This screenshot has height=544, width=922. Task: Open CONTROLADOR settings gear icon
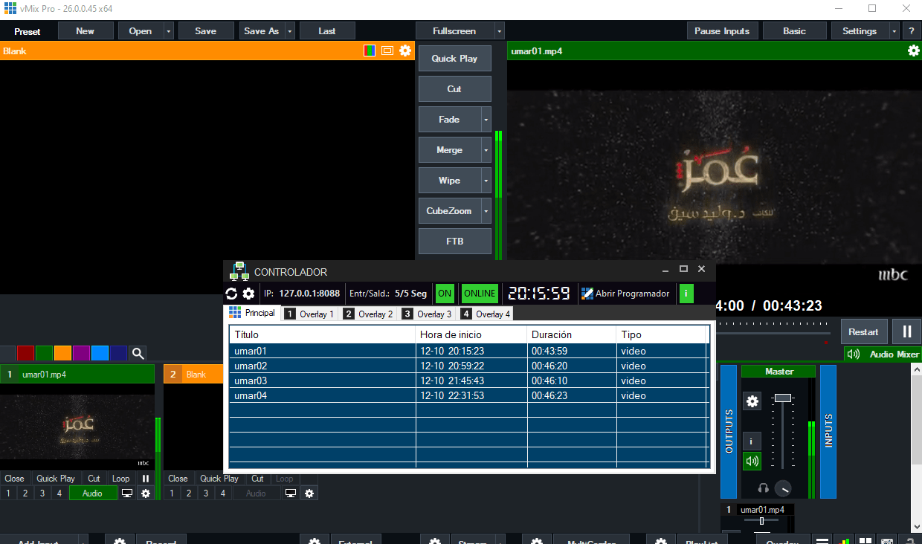[x=248, y=294]
